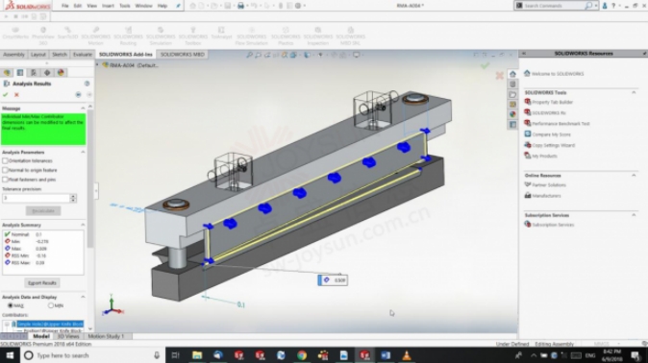Open the VLC cone icon in the taskbar

click(x=407, y=355)
